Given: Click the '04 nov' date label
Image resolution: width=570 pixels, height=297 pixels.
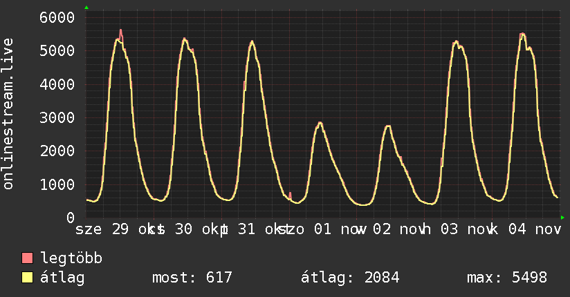Looking at the screenshot, I should tap(535, 229).
